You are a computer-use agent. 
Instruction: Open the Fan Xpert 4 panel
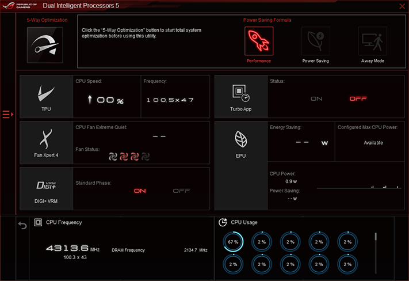[46, 143]
